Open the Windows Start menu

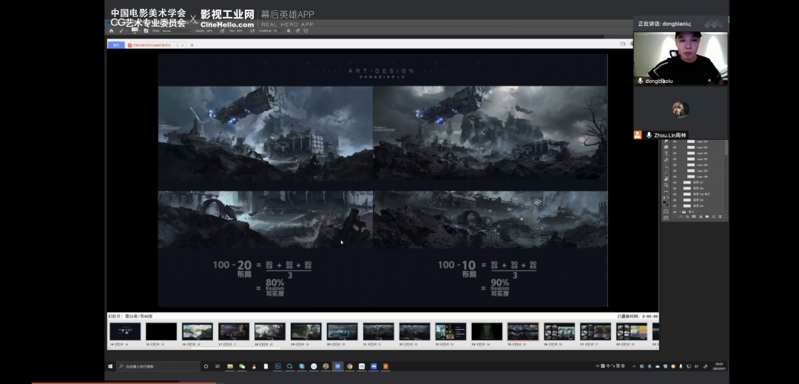click(x=110, y=366)
